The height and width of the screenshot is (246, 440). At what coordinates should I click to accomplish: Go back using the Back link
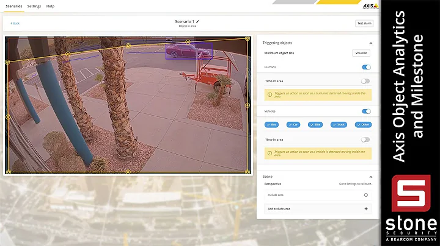15,24
